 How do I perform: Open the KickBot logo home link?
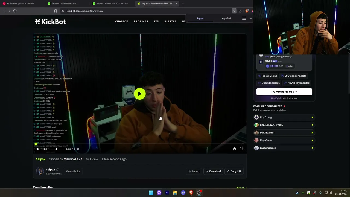click(x=50, y=21)
